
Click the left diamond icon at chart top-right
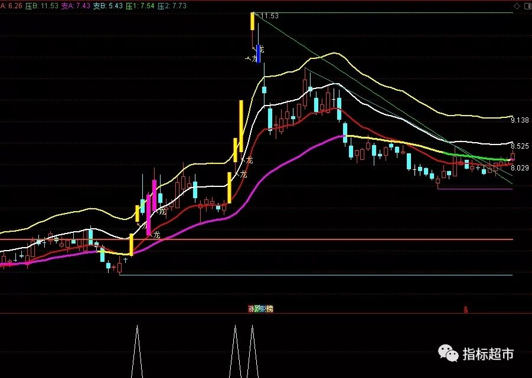517,6
